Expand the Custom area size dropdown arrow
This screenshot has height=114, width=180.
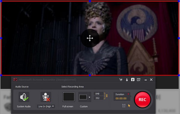click(89, 97)
